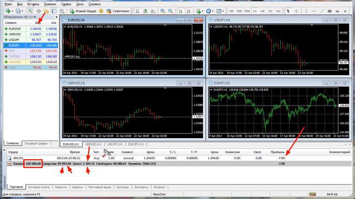
Task: Toggle the Data Window crosshair-circle icon
Action: [x=39, y=11]
